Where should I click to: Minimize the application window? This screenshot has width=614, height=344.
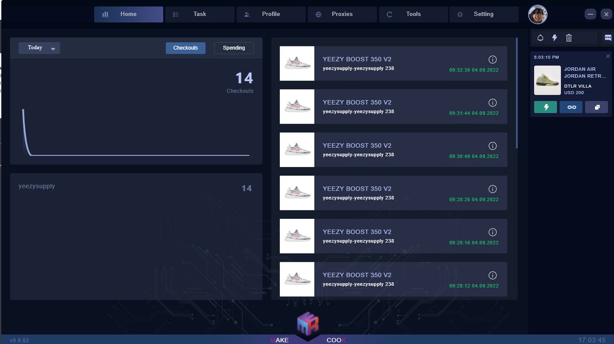[590, 14]
